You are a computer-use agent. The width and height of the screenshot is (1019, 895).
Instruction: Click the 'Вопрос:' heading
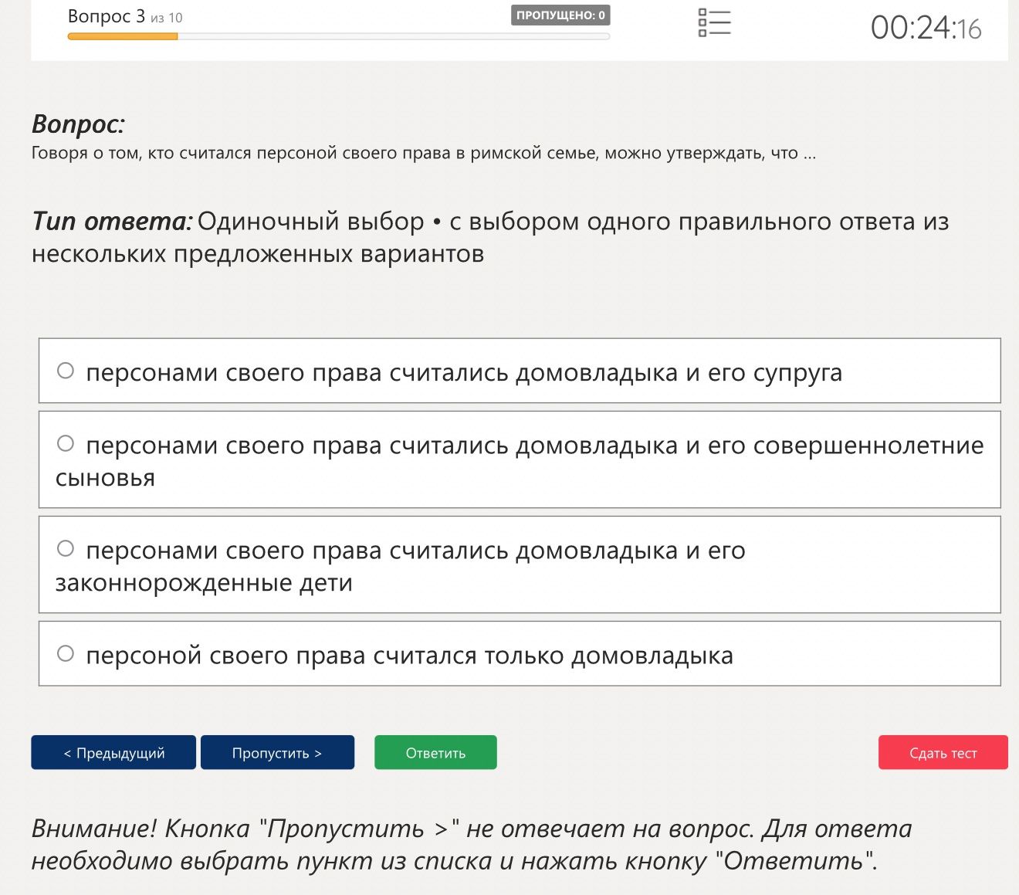pyautogui.click(x=78, y=124)
